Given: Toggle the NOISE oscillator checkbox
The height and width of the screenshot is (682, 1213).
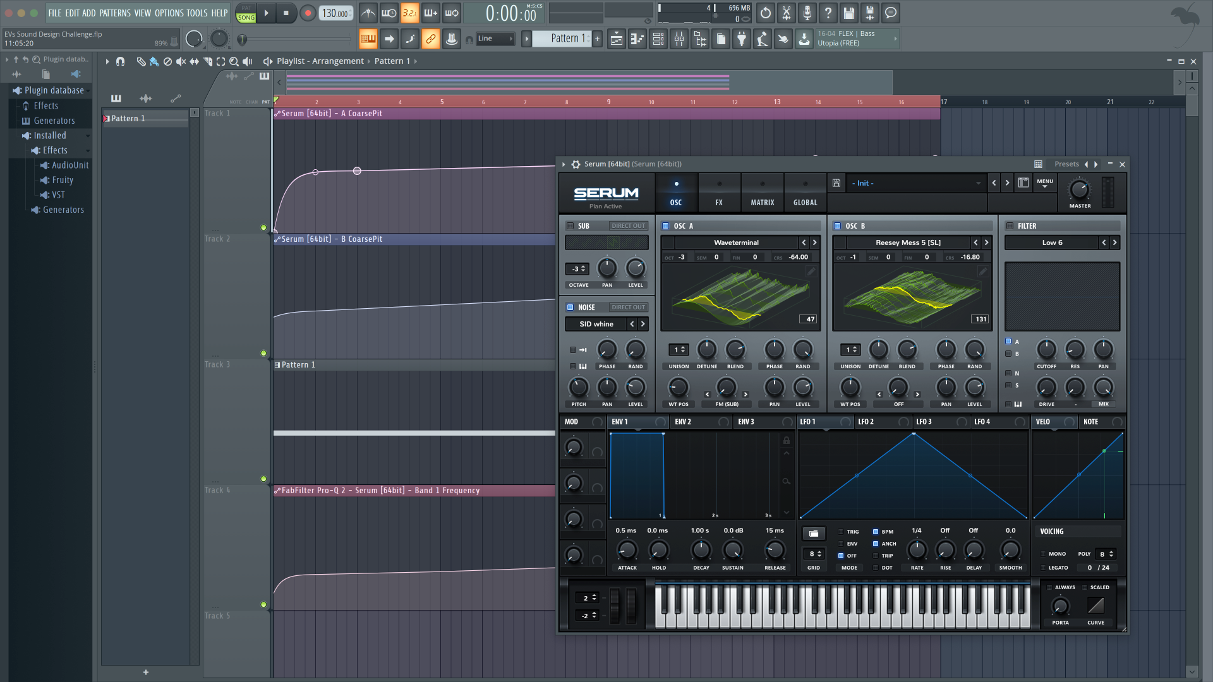Looking at the screenshot, I should coord(570,308).
